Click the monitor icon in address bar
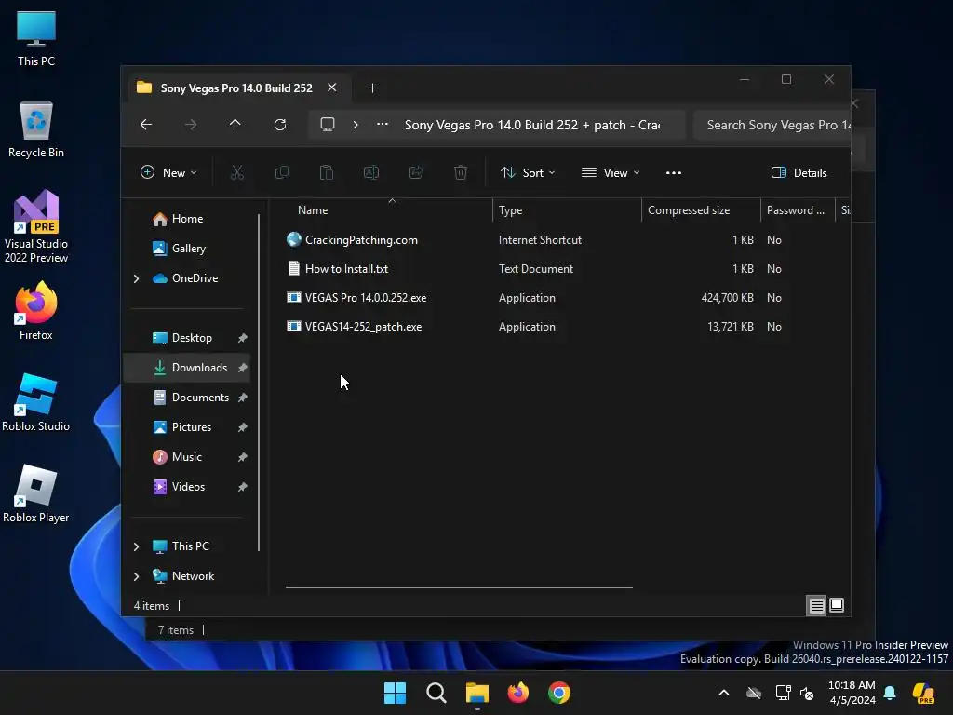 [x=328, y=125]
